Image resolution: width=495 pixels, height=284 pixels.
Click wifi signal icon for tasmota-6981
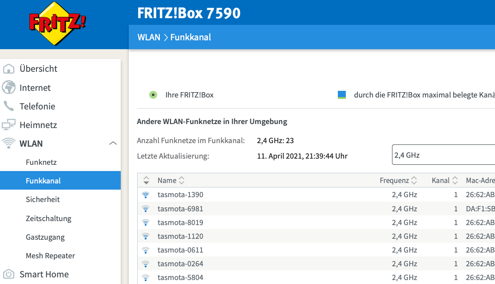pyautogui.click(x=146, y=209)
